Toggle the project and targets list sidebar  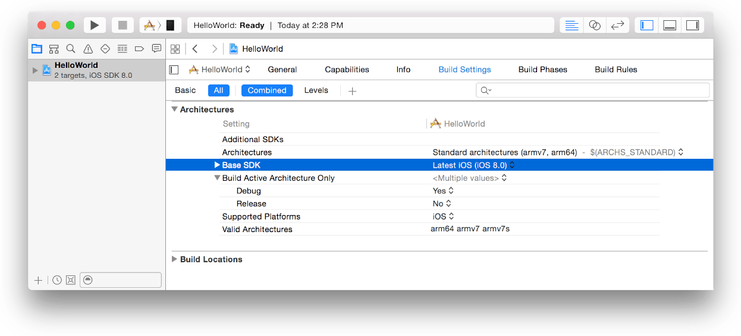174,70
